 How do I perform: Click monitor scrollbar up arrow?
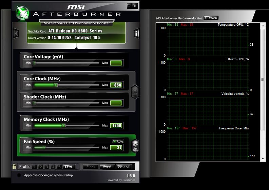point(263,26)
